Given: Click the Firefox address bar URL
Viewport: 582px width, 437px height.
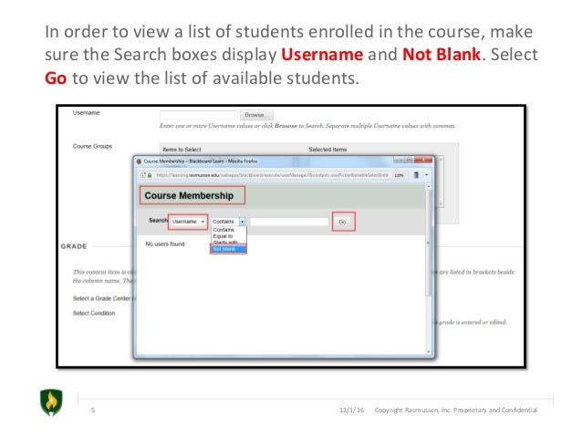Looking at the screenshot, I should point(272,175).
